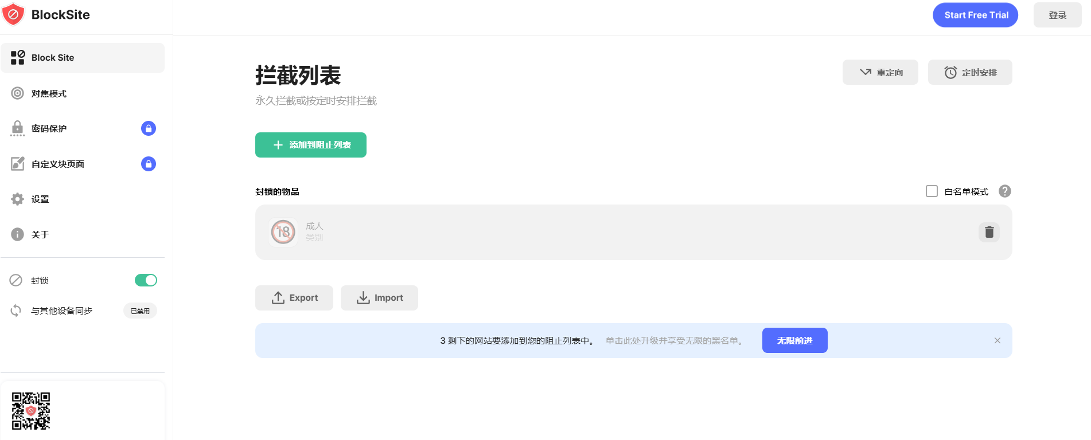Click the 18+ adult category icon
The width and height of the screenshot is (1091, 440).
point(283,232)
